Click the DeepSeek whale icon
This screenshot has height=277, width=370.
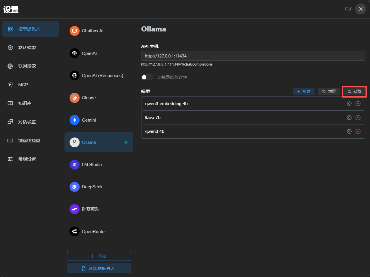pos(74,187)
